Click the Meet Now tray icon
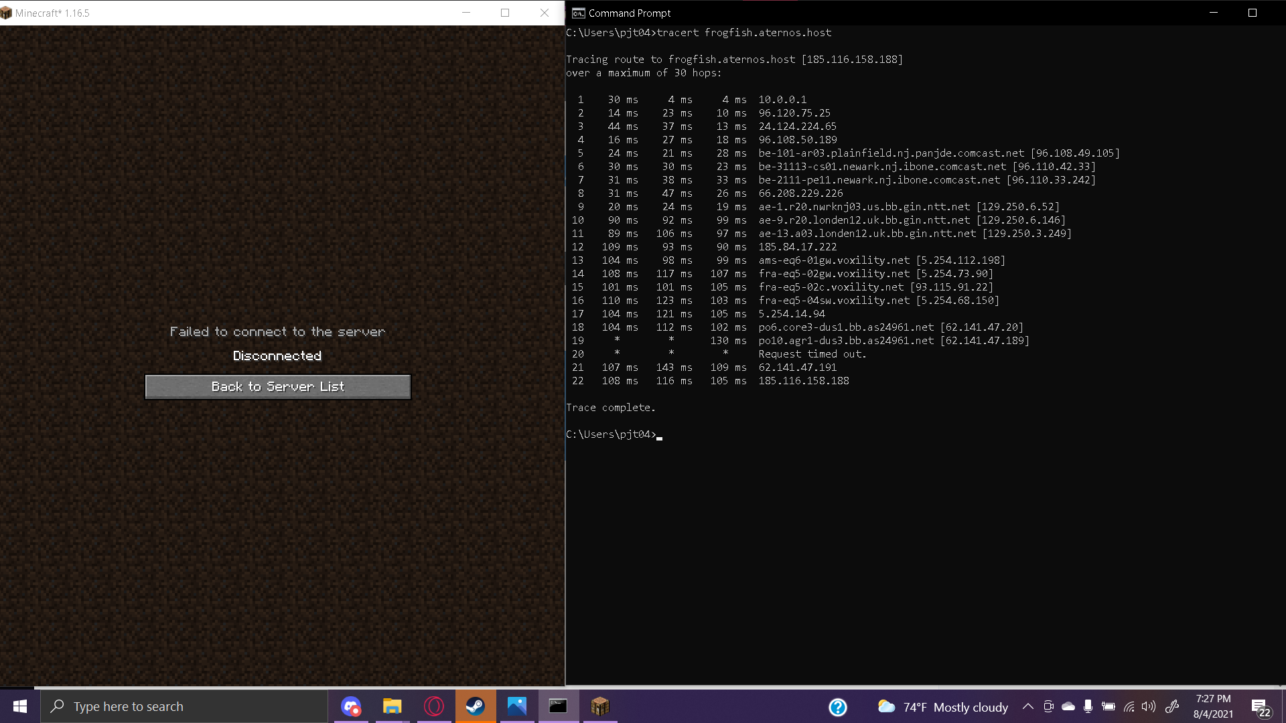The height and width of the screenshot is (723, 1286). pos(1049,706)
